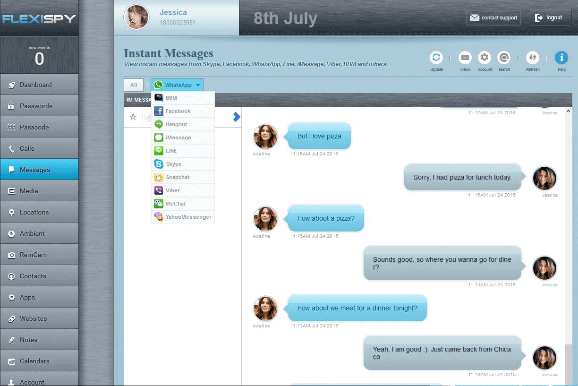Screen dimensions: 578x386
Task: Click Jessica's profile picture in header
Action: [136, 17]
